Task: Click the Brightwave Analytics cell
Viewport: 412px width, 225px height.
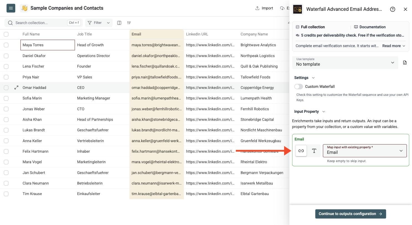Action: coord(264,45)
